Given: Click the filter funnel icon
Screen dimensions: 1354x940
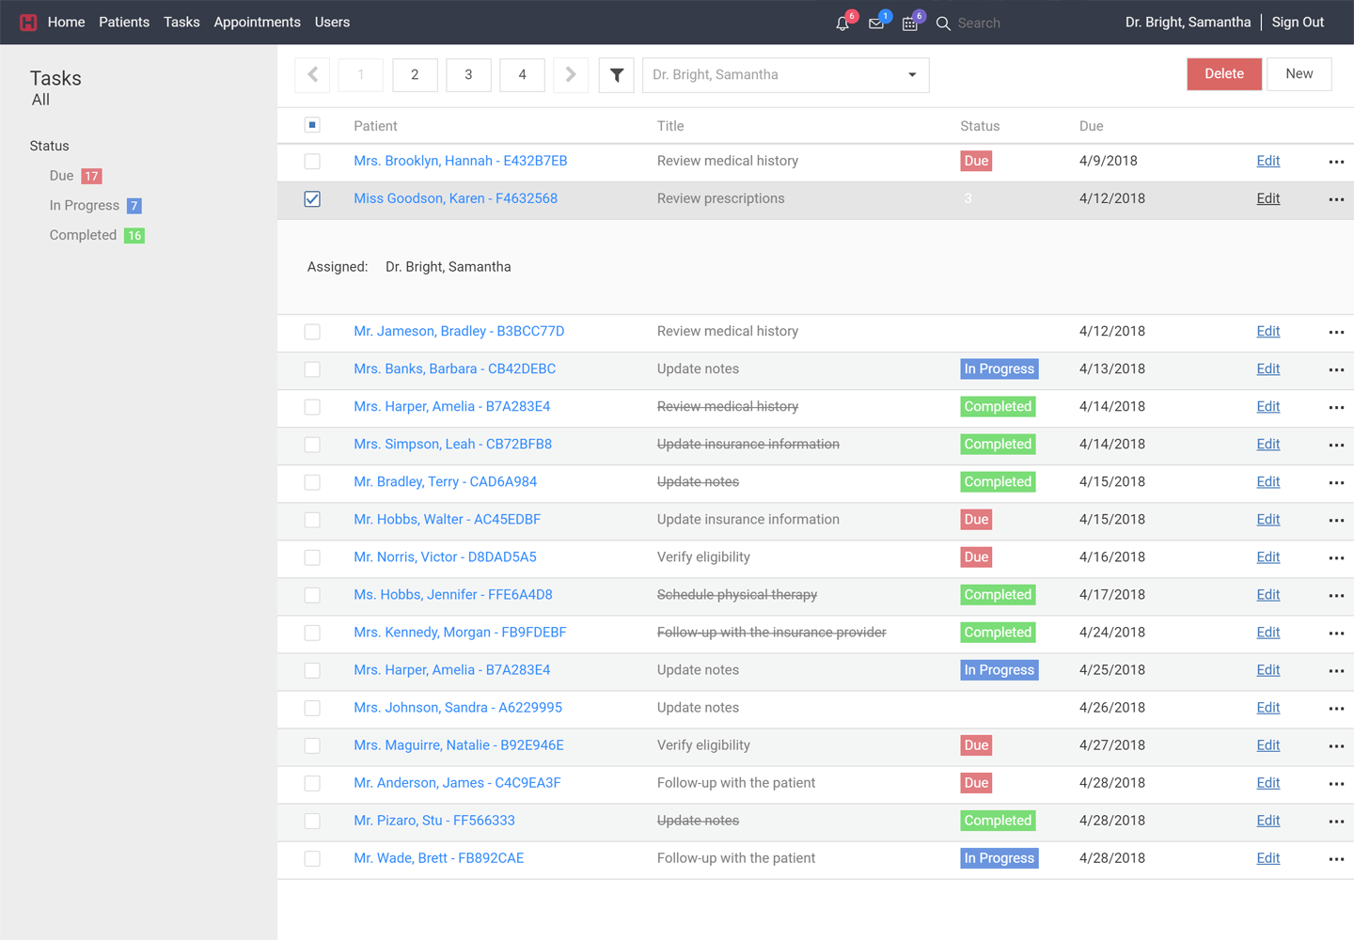Looking at the screenshot, I should pyautogui.click(x=617, y=75).
